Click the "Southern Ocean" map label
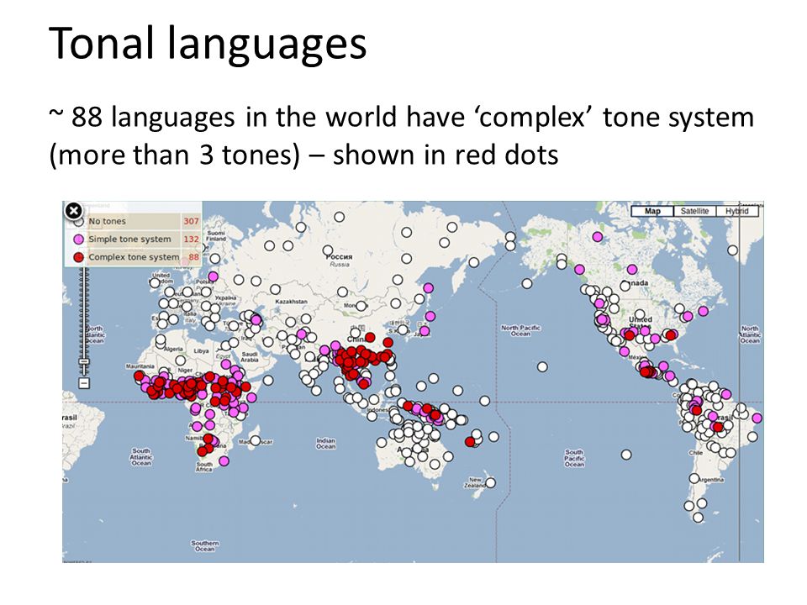 205,546
